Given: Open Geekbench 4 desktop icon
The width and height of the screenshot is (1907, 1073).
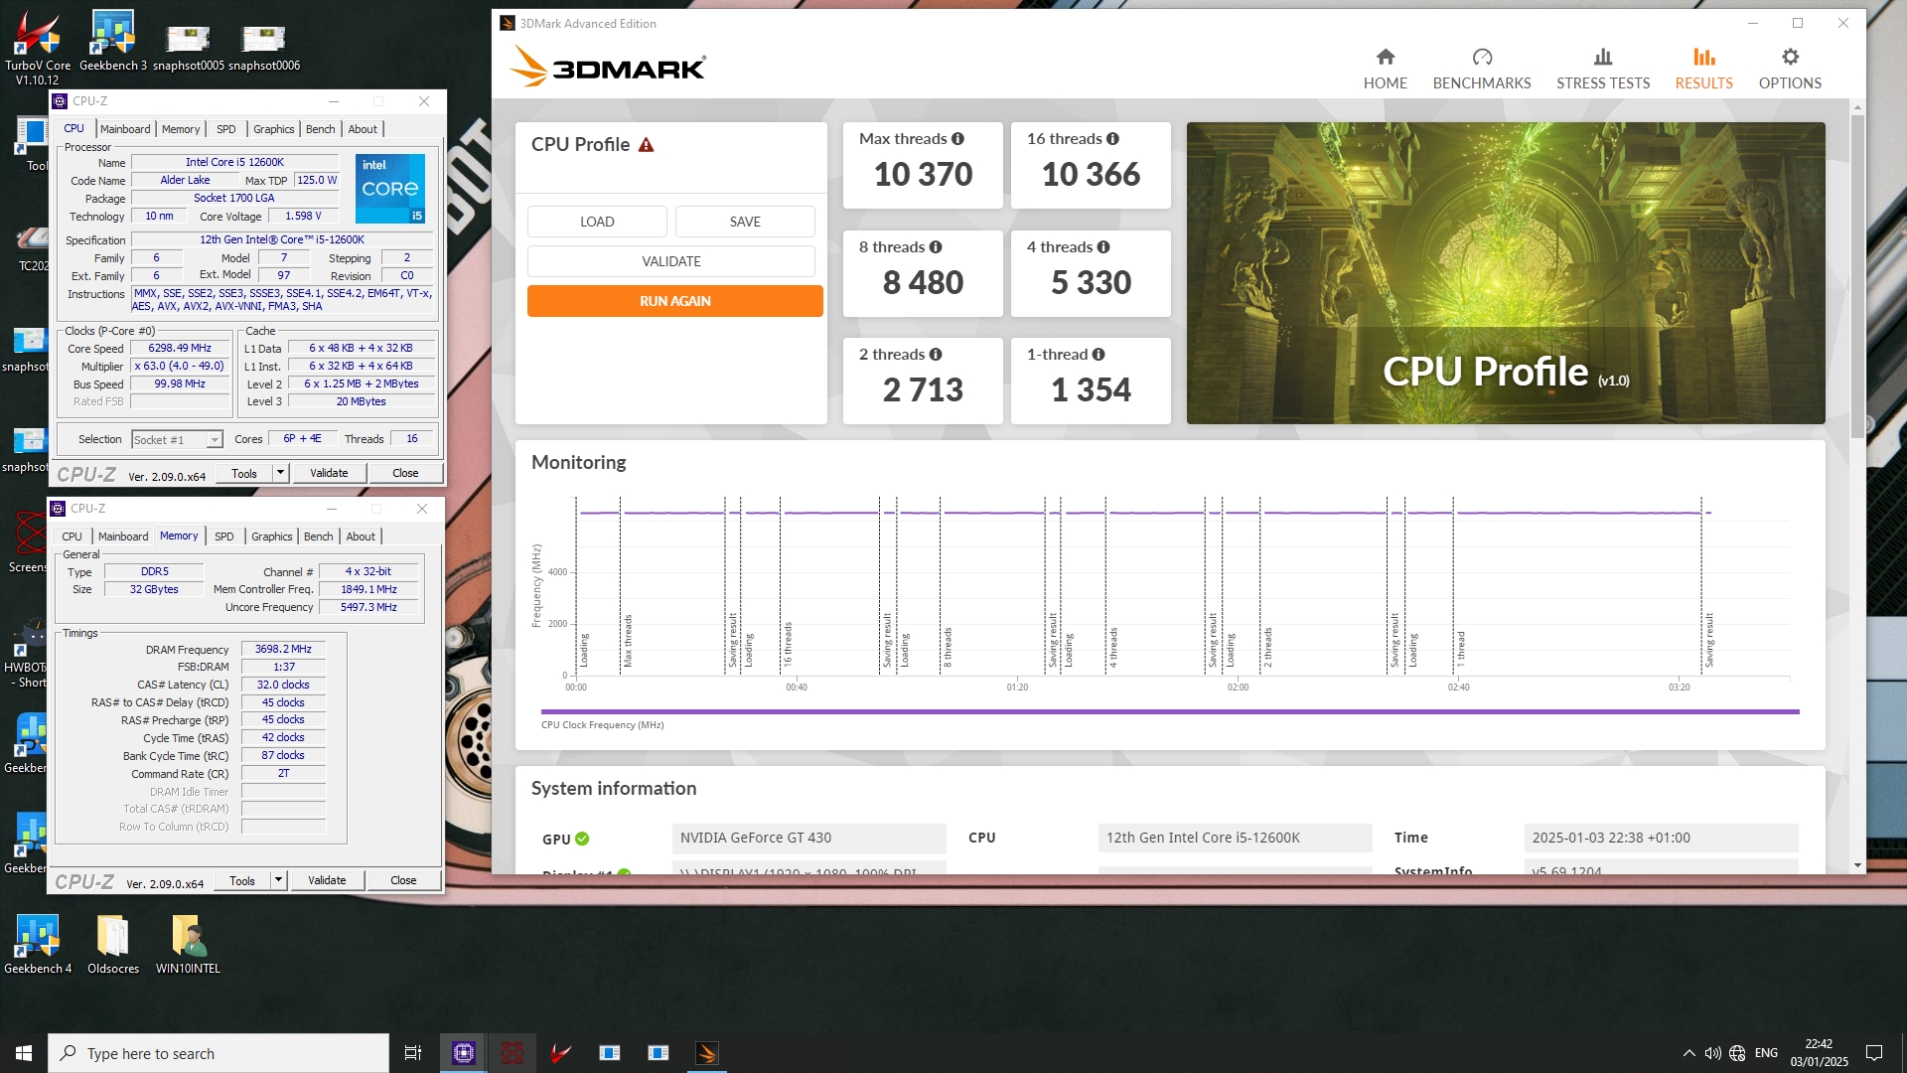Looking at the screenshot, I should (38, 944).
